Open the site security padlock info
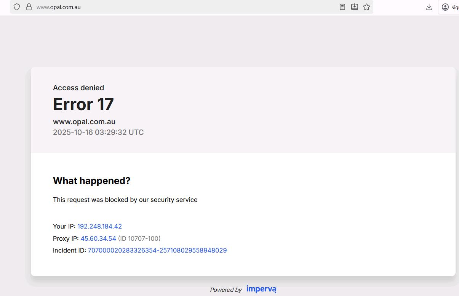 point(29,7)
